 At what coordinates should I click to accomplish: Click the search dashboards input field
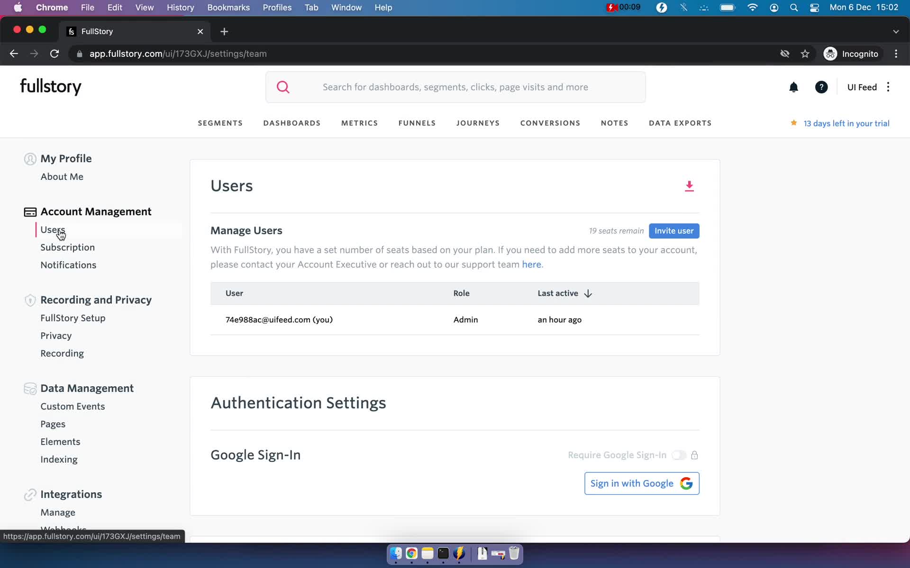(x=455, y=87)
